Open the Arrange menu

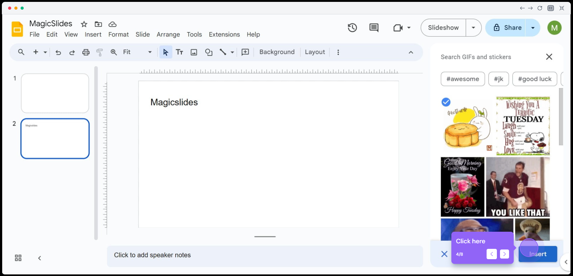click(x=168, y=34)
